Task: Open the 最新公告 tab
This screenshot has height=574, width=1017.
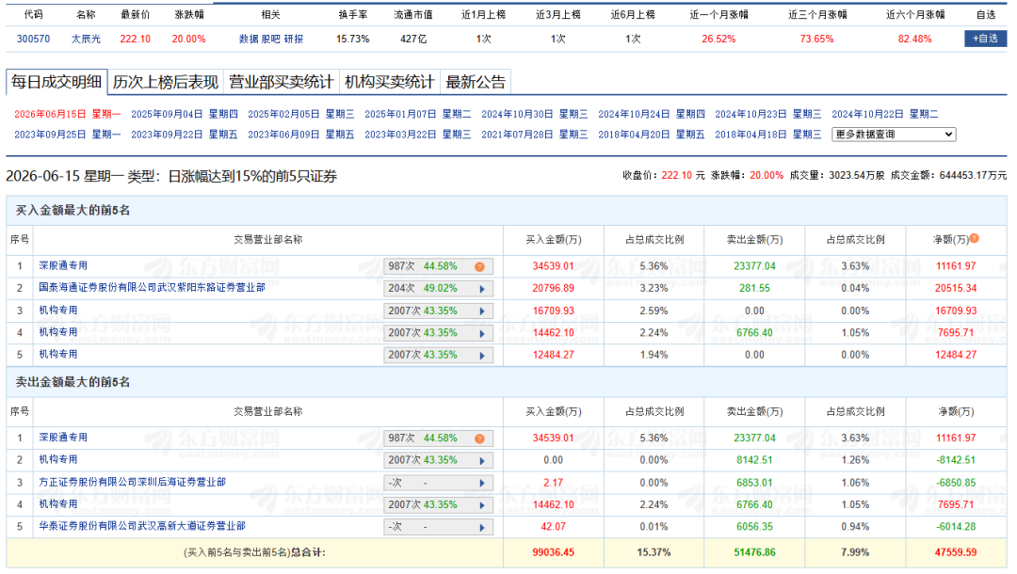Action: point(476,82)
